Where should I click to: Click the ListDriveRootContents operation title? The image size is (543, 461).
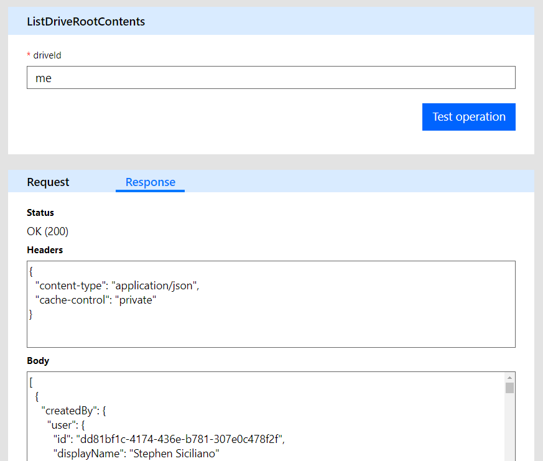click(x=86, y=22)
